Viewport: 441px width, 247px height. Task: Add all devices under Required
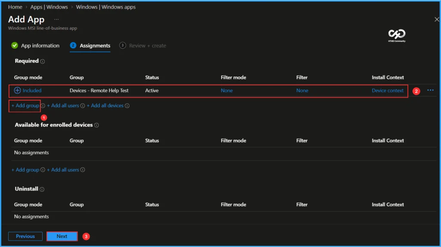(105, 106)
